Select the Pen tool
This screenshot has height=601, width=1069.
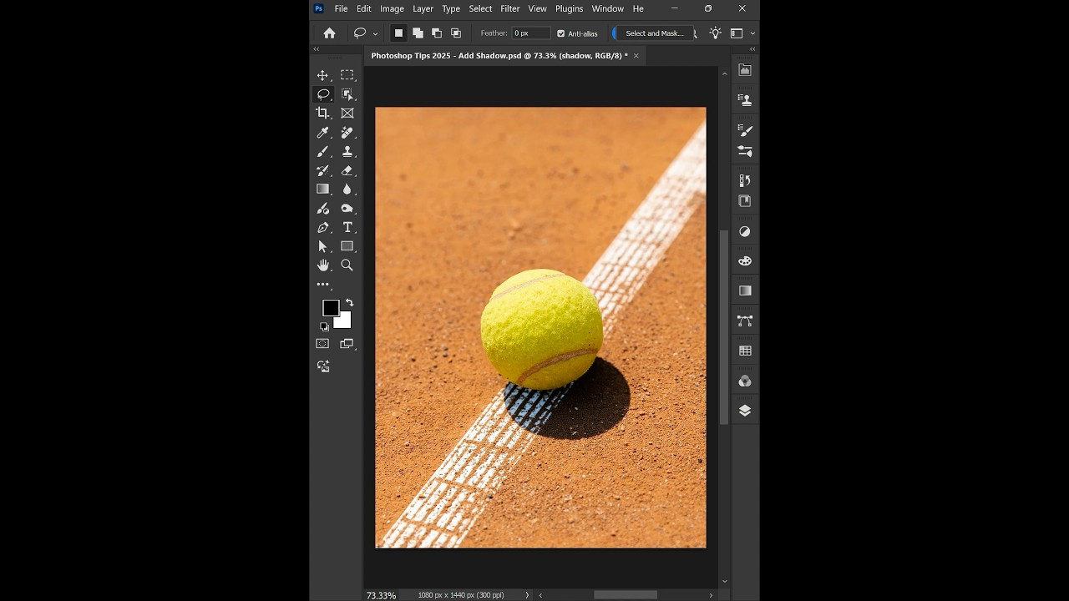(x=322, y=227)
